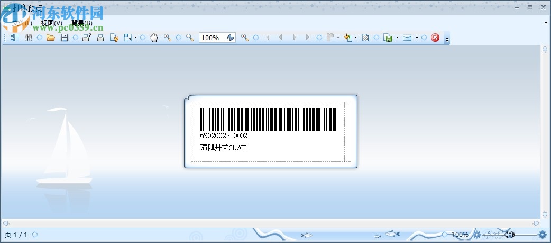Click the multiple pages layout icon

[330, 37]
